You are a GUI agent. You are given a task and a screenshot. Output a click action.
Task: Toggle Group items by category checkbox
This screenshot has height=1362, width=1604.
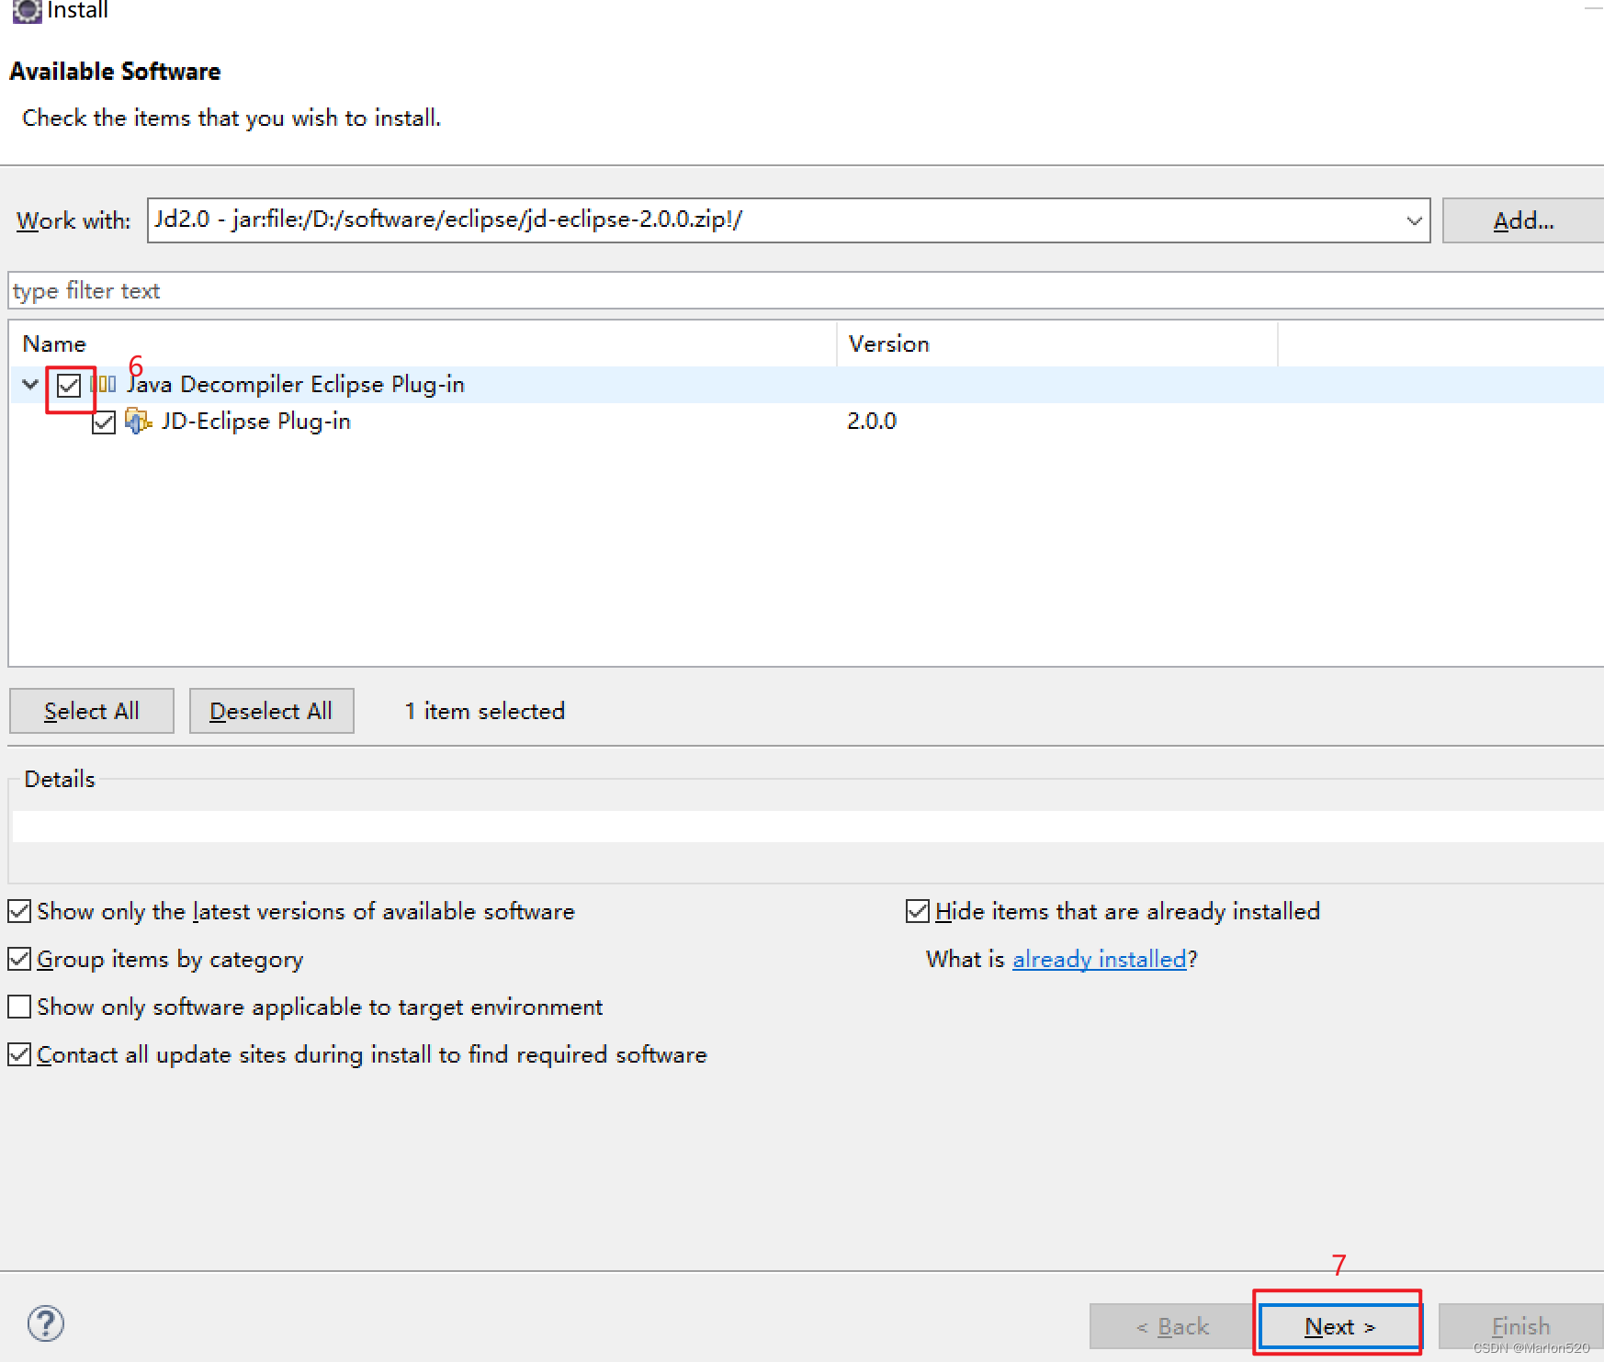pos(19,959)
